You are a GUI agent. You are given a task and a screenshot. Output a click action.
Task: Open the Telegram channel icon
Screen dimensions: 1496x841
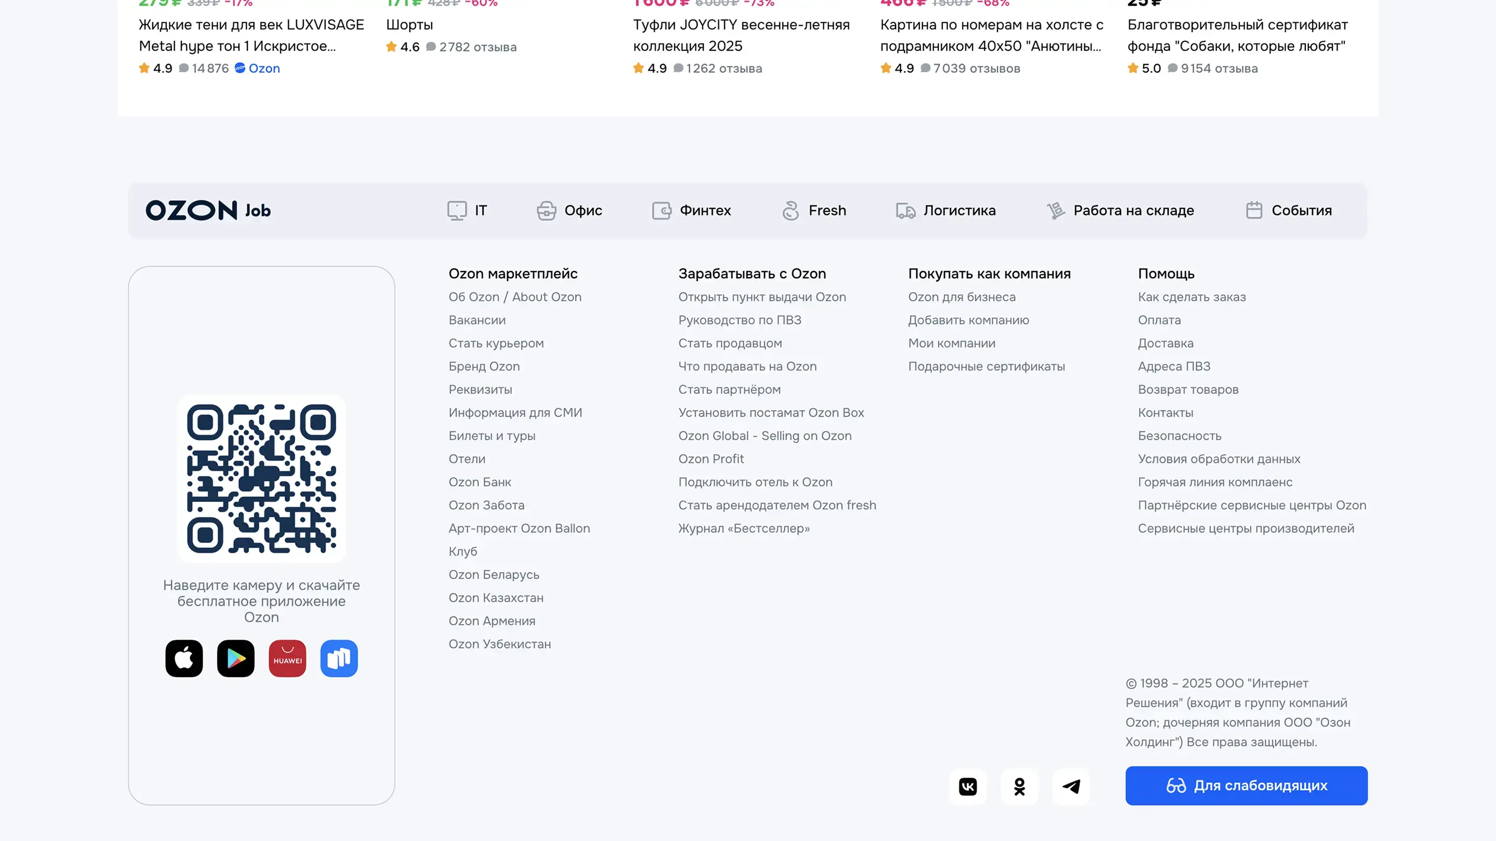click(1071, 786)
